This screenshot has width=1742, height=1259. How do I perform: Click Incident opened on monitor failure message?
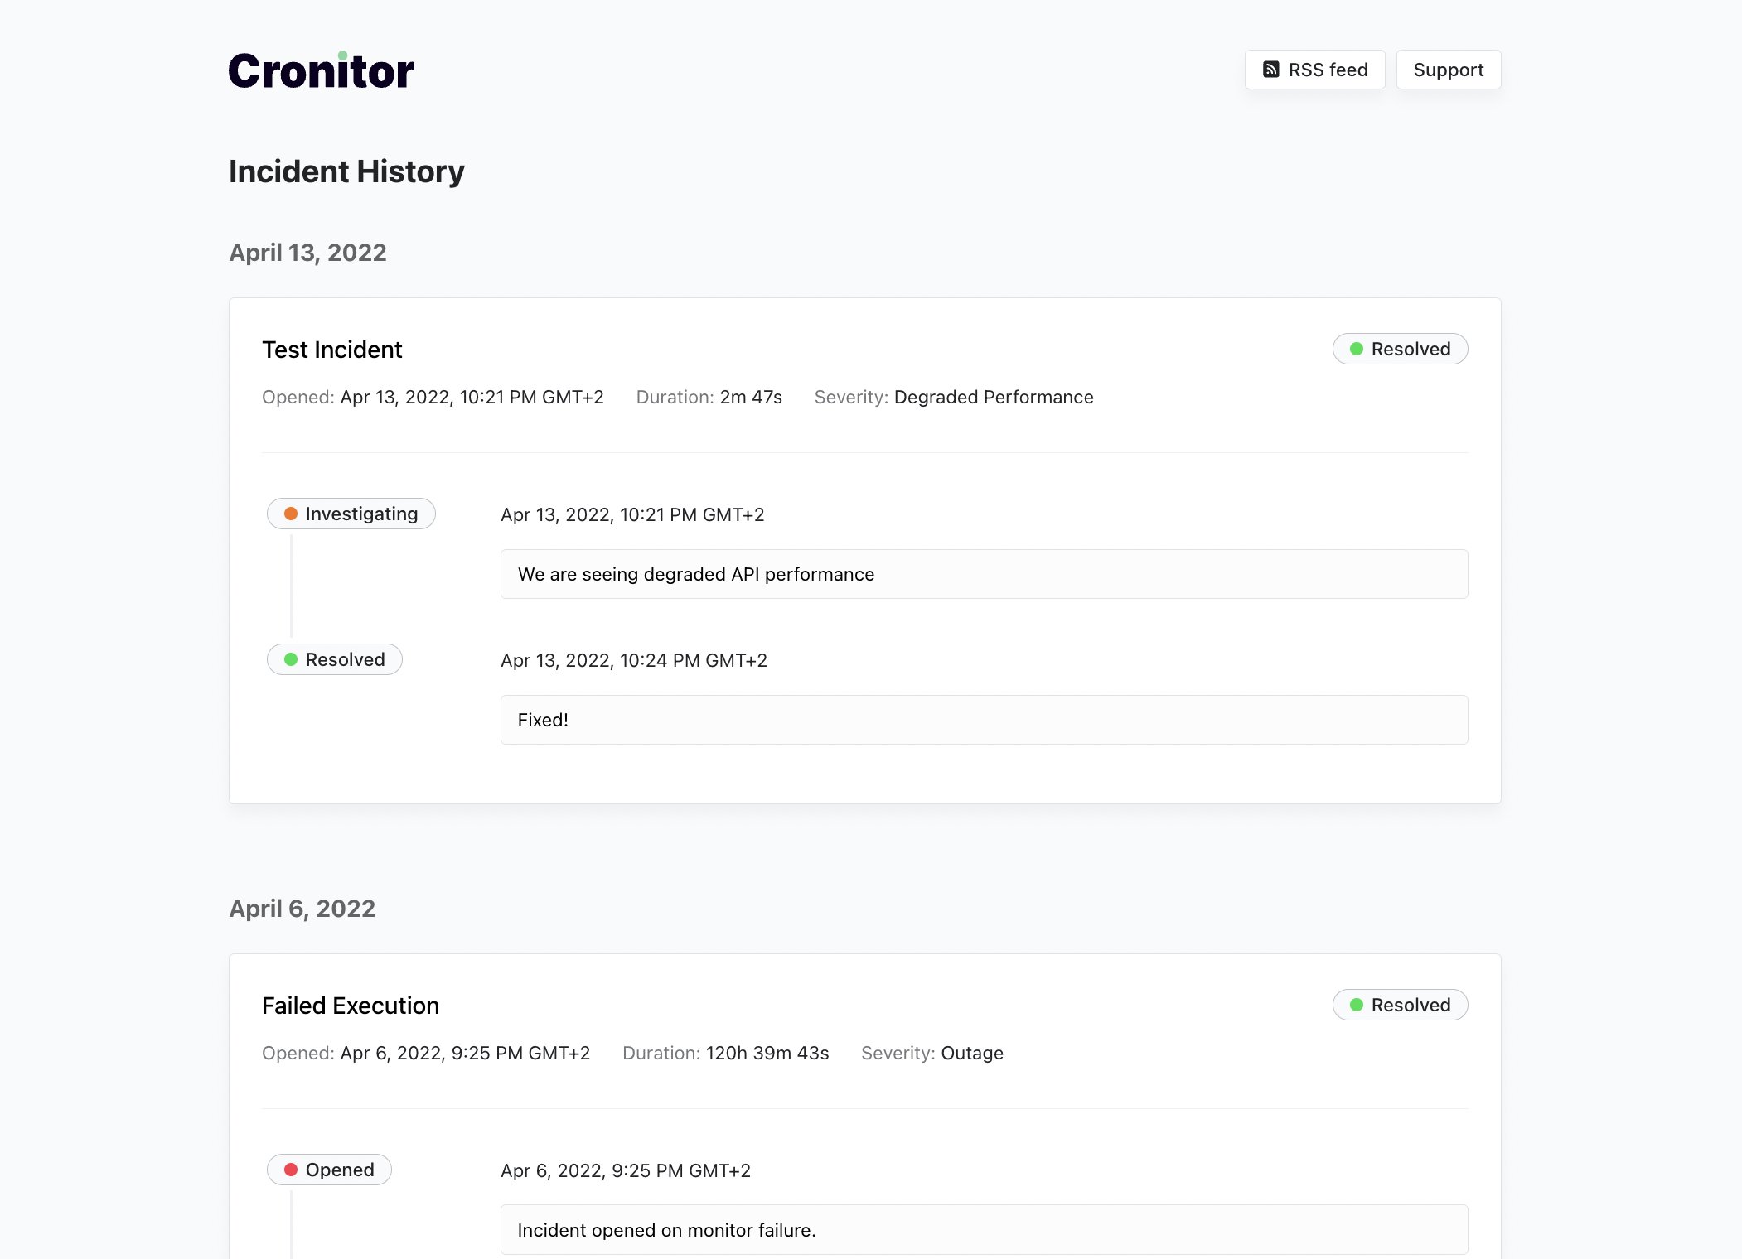(984, 1230)
